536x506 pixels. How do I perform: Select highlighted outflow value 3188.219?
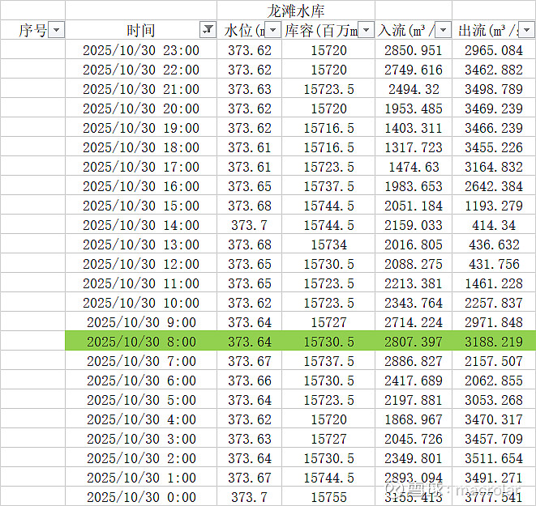494,342
